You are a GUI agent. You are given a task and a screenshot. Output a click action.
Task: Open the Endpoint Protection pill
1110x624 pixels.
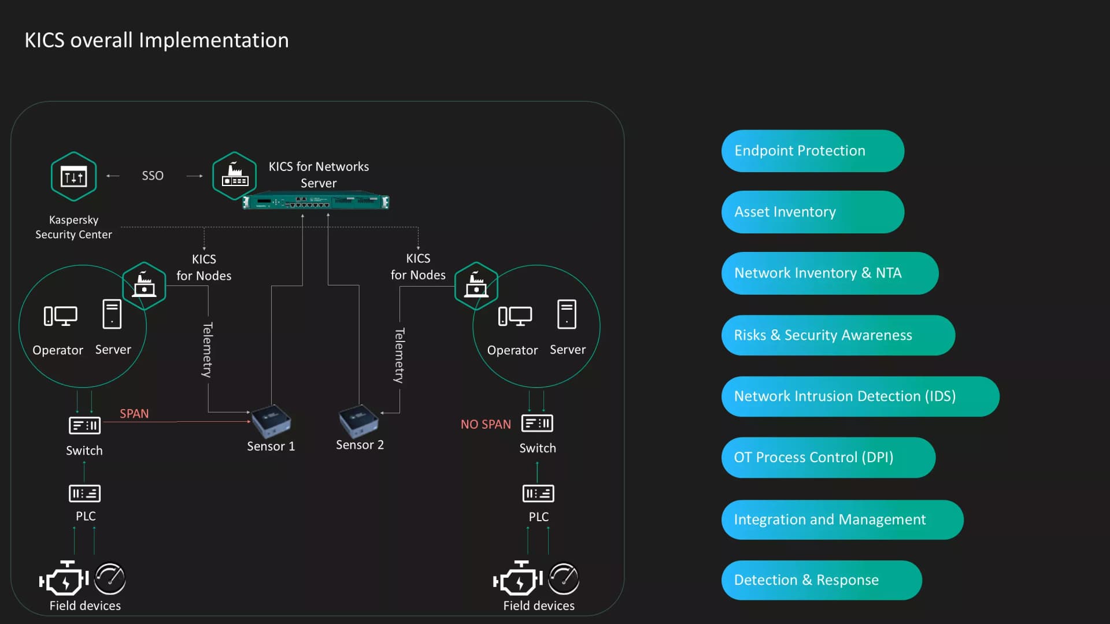click(813, 151)
